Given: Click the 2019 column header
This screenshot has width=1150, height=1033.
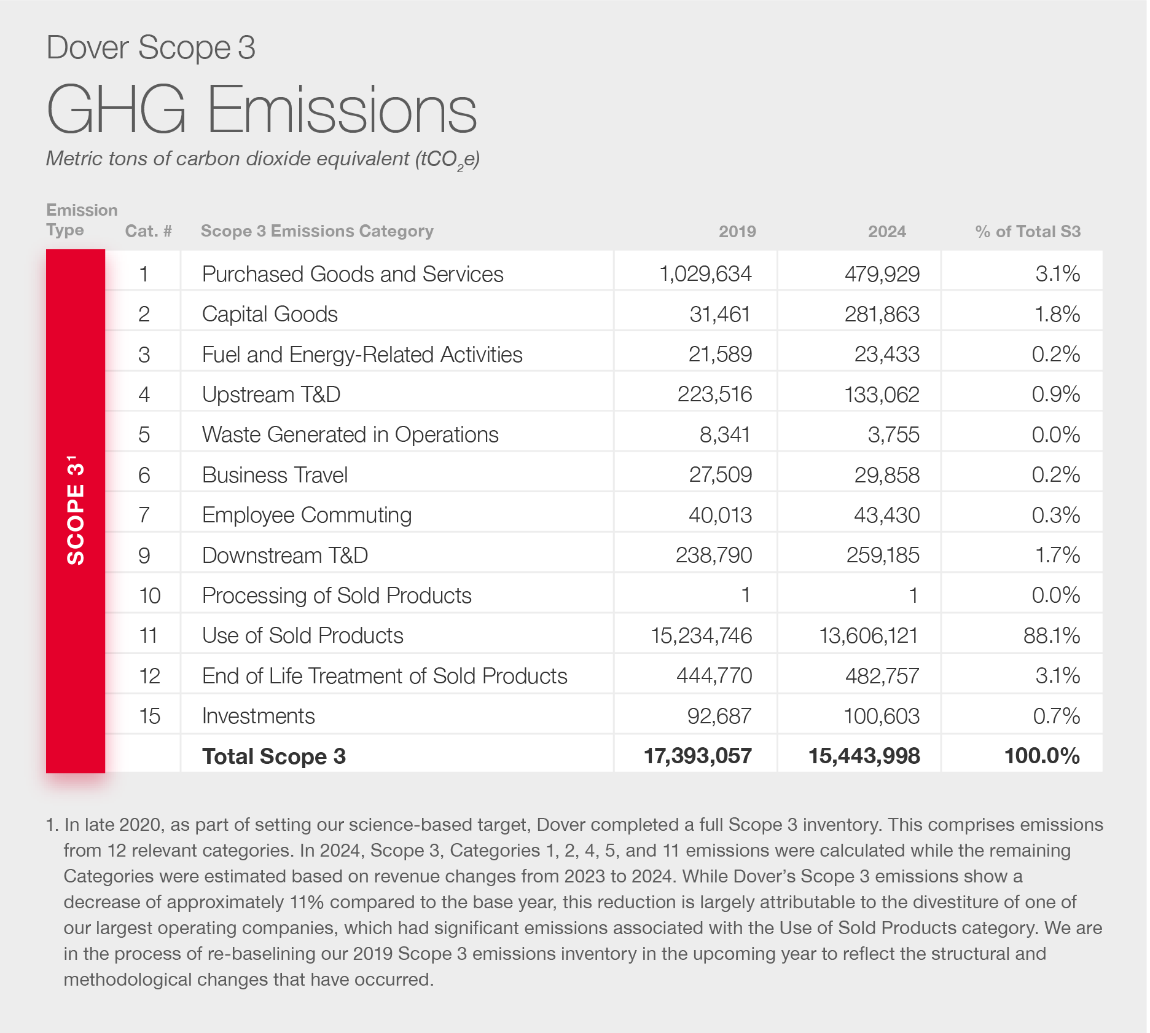Looking at the screenshot, I should point(737,232).
